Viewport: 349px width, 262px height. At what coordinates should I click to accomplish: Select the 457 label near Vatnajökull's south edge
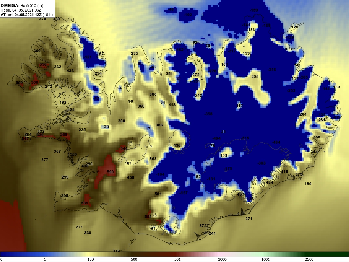[x=240, y=194]
